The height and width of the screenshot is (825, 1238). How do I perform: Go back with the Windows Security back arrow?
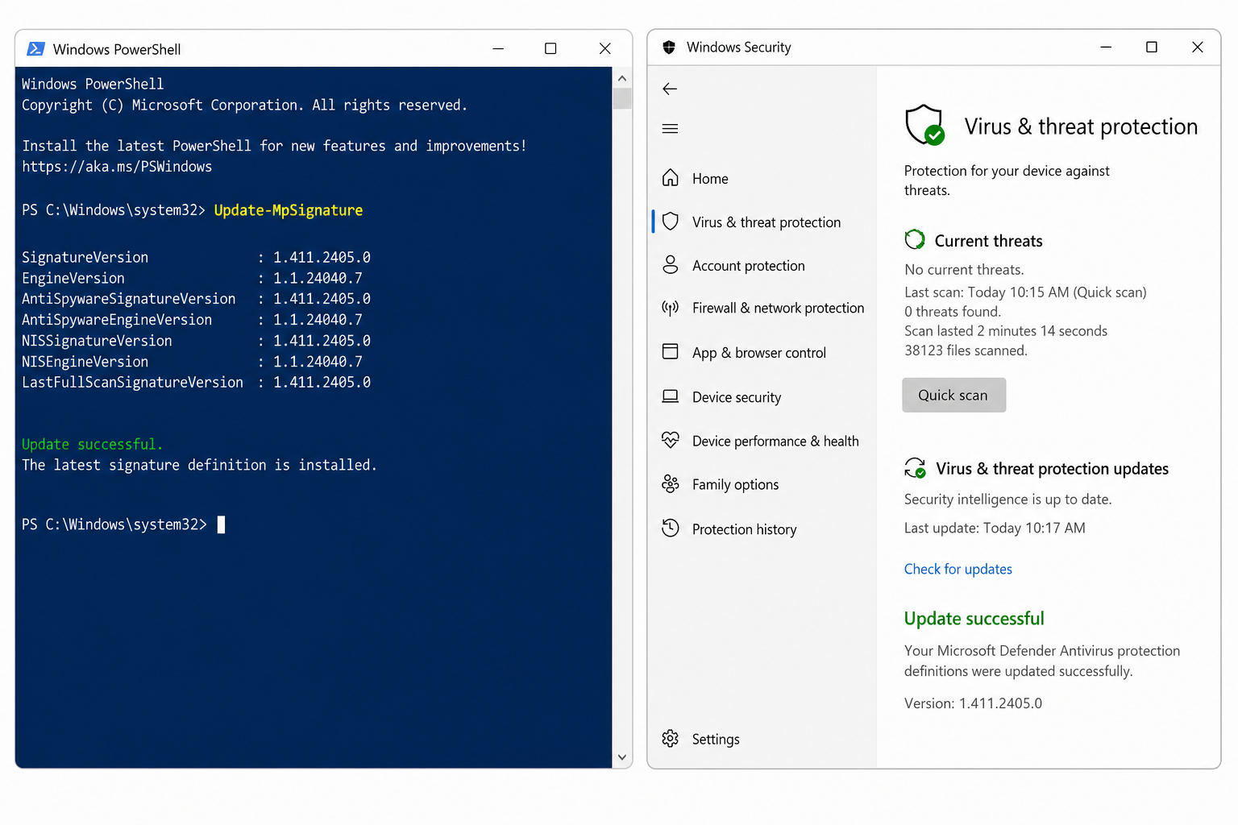[670, 89]
